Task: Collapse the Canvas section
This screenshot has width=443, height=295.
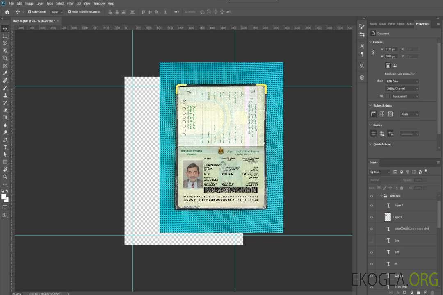Action: pos(371,42)
